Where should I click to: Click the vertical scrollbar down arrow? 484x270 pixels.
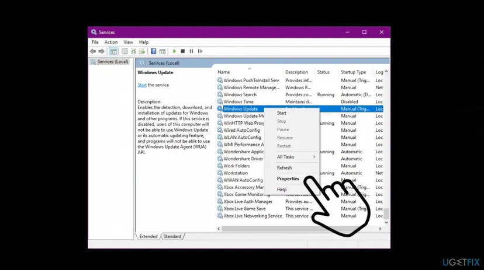click(x=386, y=222)
